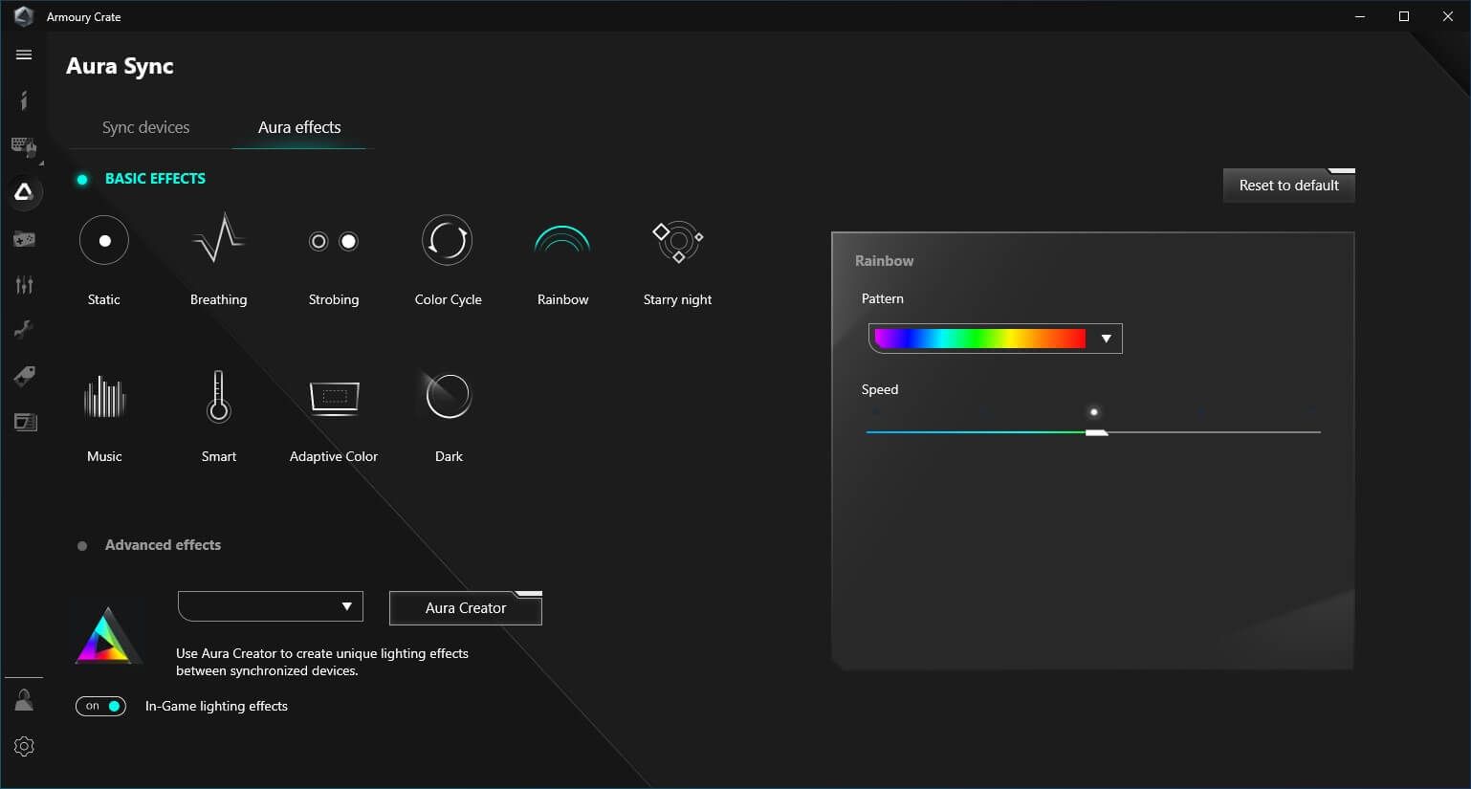Click the Speed slider handle
The image size is (1471, 789).
(1096, 432)
